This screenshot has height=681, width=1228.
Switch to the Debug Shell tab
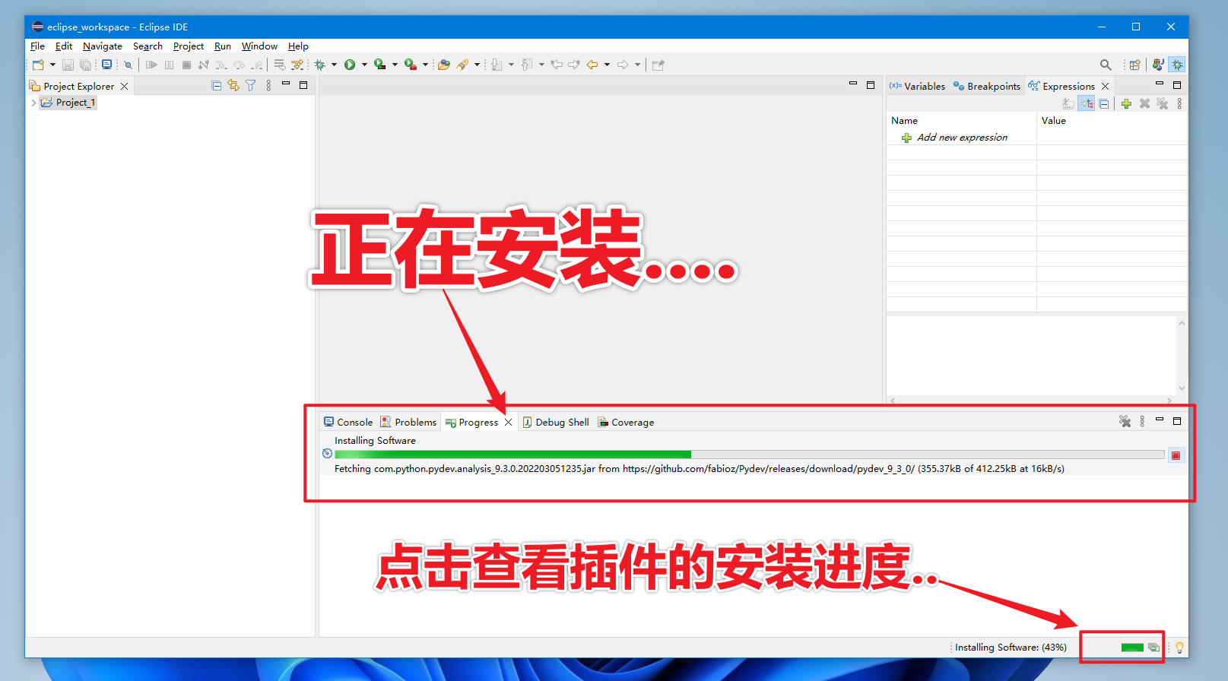tap(555, 422)
